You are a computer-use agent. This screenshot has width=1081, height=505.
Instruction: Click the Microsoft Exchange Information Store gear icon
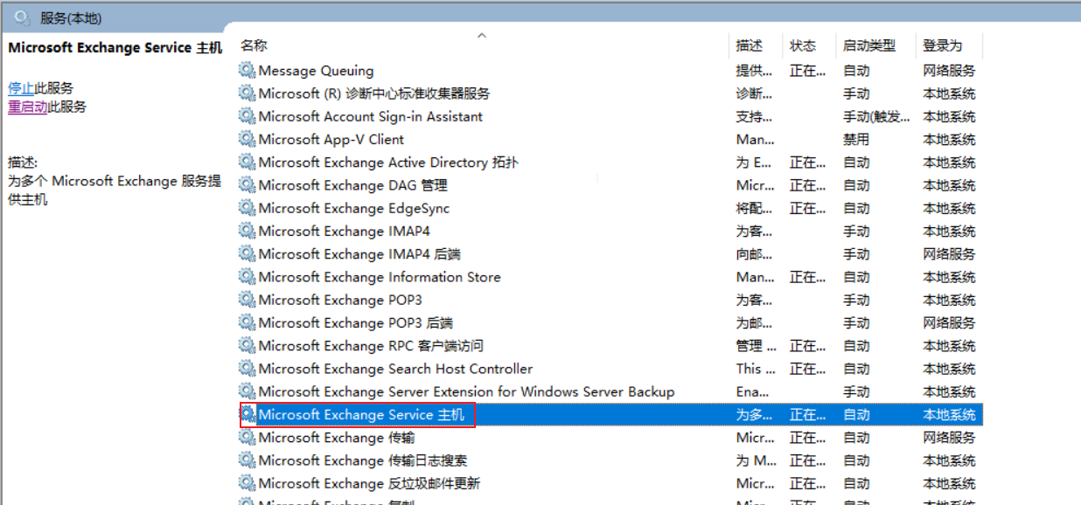click(x=248, y=277)
